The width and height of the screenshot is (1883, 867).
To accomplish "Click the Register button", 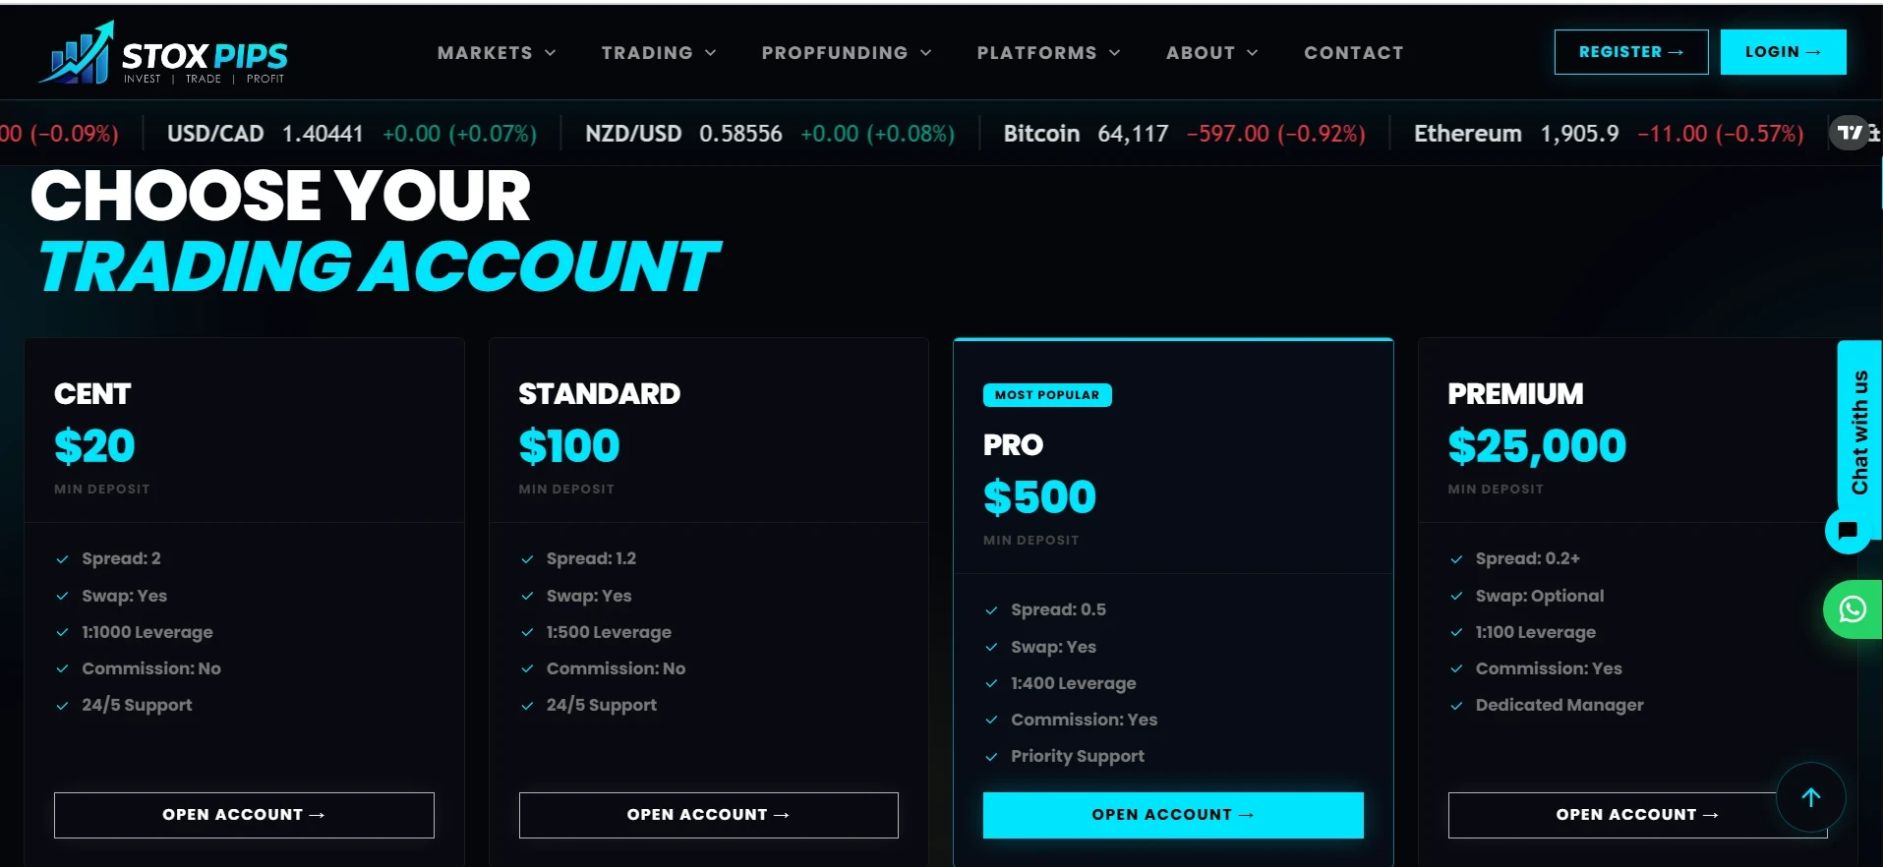I will pos(1631,52).
